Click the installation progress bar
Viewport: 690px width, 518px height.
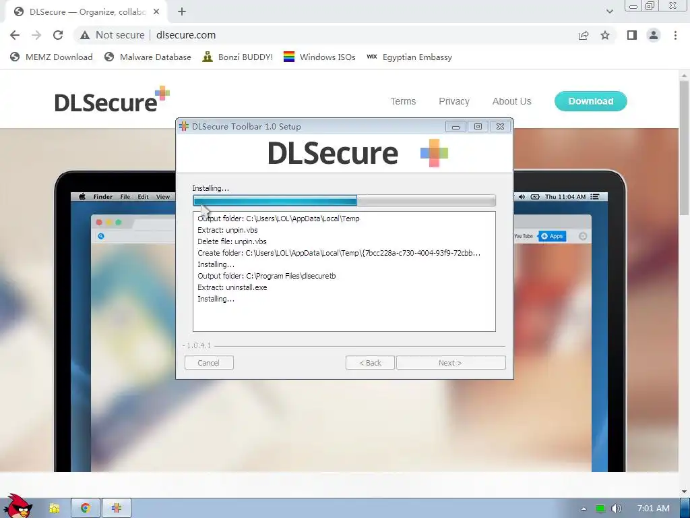point(344,201)
